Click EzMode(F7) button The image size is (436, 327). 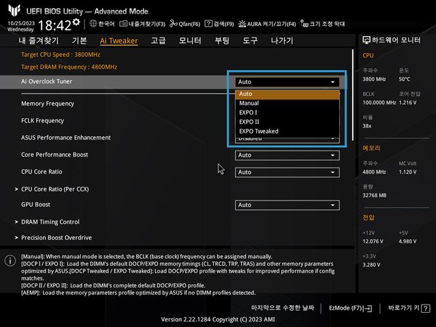click(x=349, y=308)
